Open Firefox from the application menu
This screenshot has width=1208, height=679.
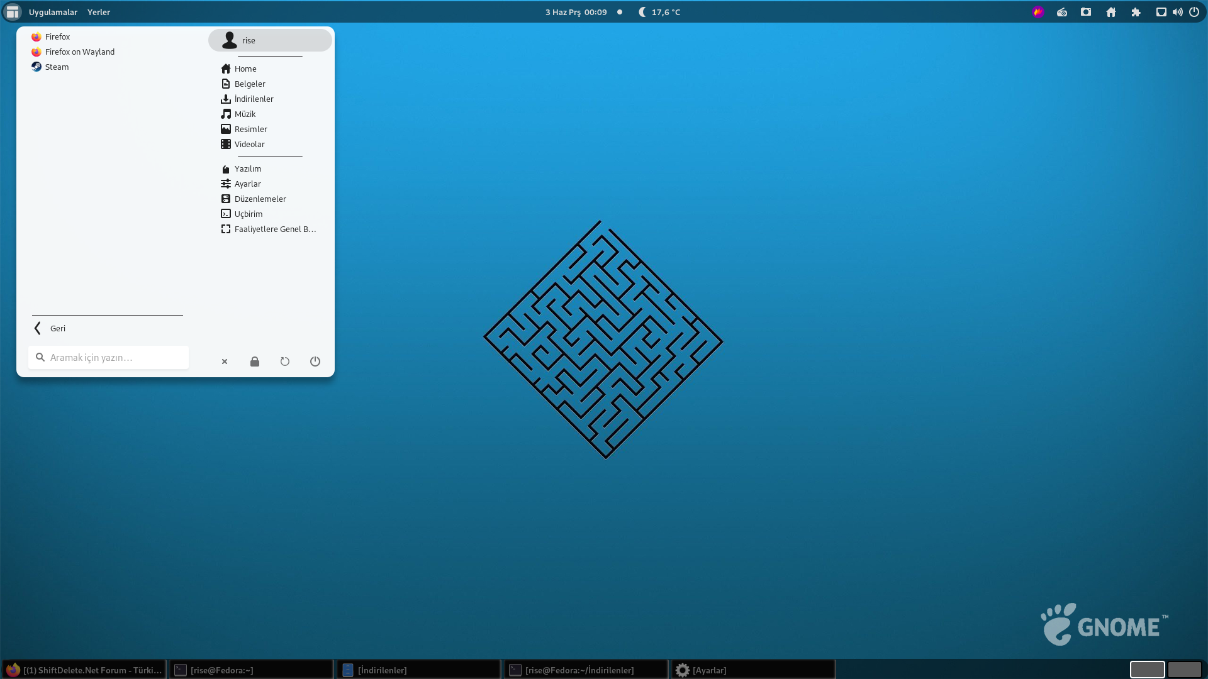[107, 36]
